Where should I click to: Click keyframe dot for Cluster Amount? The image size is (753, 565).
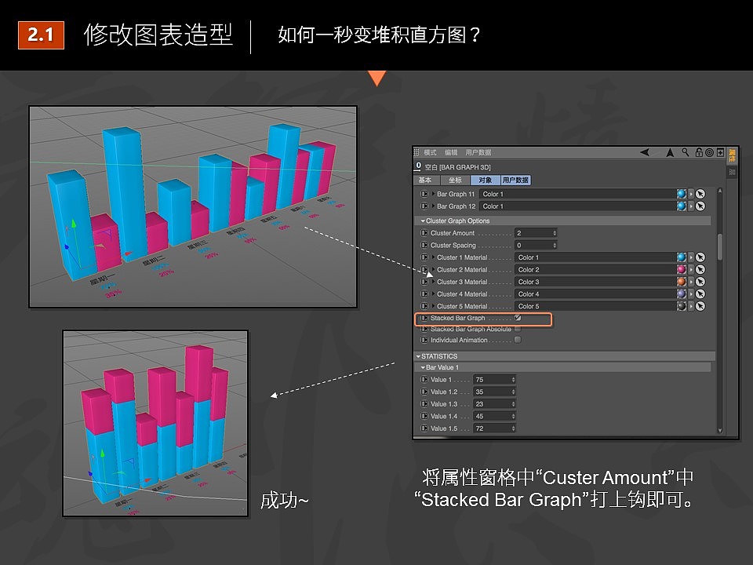[424, 233]
